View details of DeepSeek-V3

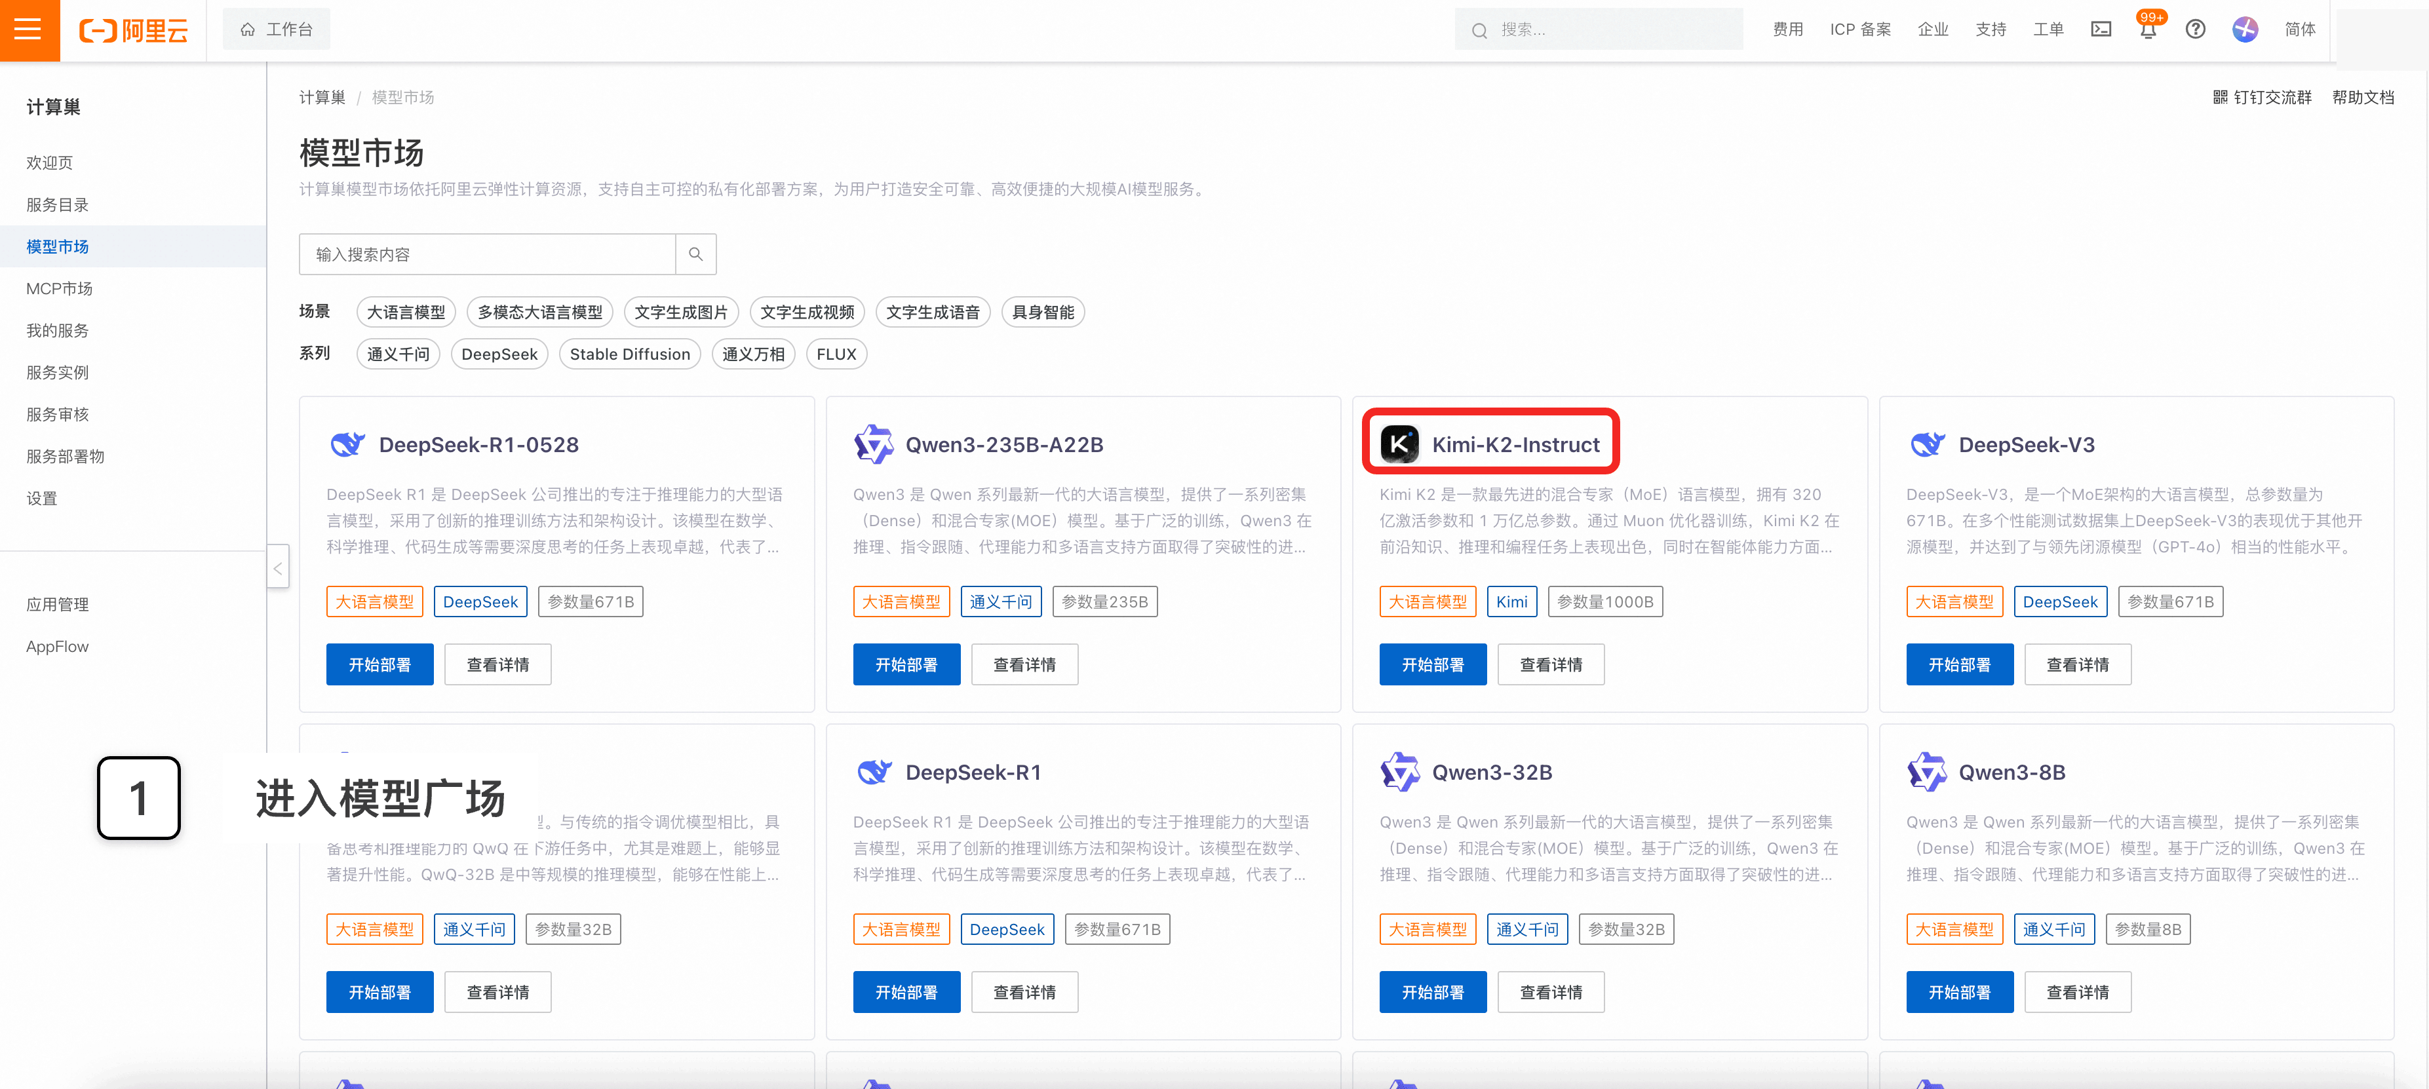pos(2077,664)
